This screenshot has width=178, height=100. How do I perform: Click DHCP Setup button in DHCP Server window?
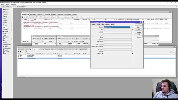point(81,41)
